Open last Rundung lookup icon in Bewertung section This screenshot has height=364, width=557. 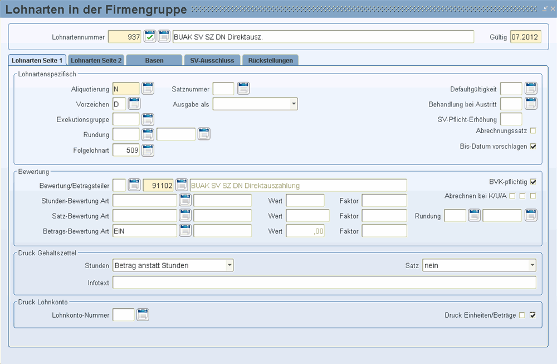coord(531,215)
